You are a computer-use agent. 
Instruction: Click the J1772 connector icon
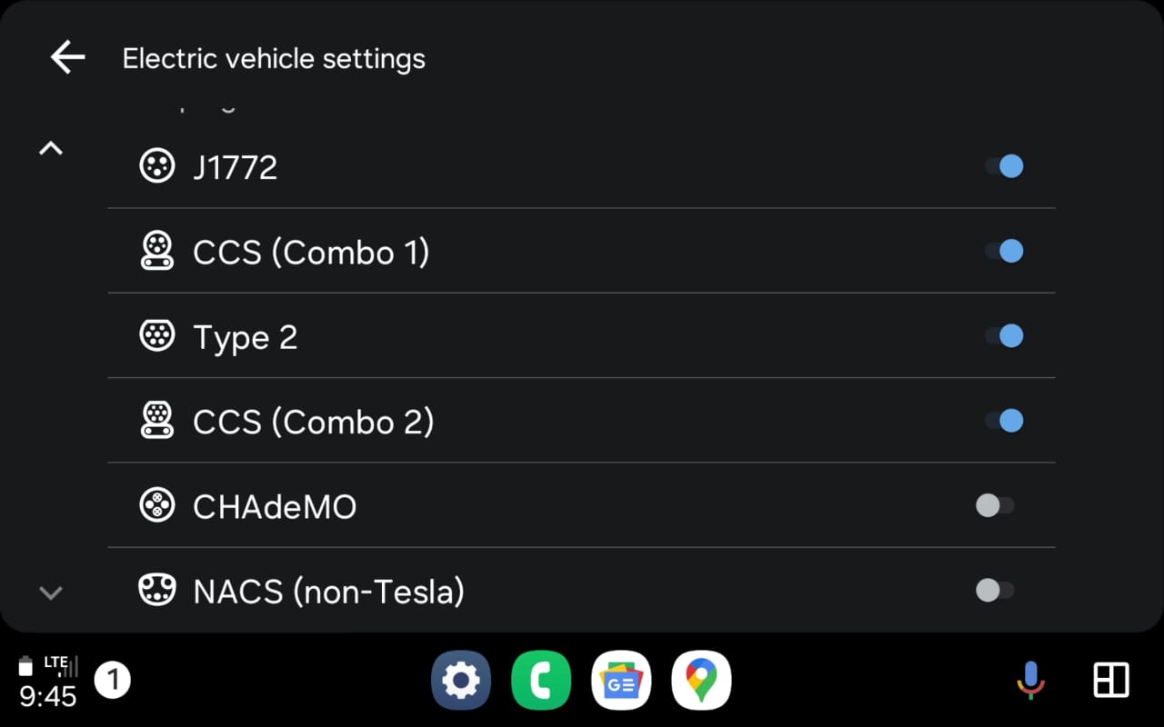(158, 165)
